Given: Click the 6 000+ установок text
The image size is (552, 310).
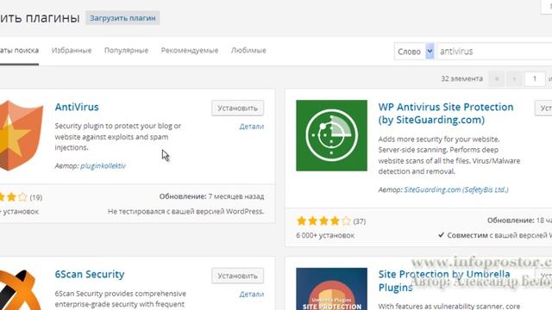Looking at the screenshot, I should click(x=325, y=235).
